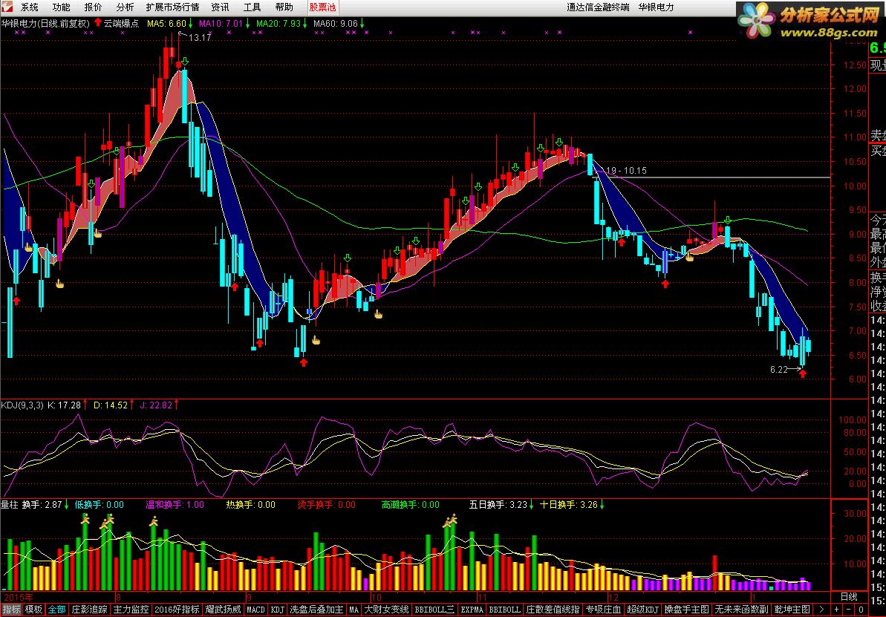Image resolution: width=886 pixels, height=617 pixels.
Task: Click the red 股票池 button
Action: [322, 7]
